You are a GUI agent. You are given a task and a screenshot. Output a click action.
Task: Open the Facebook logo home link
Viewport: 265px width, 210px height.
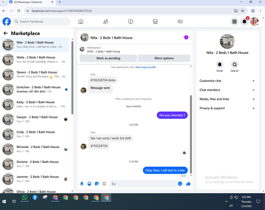(6, 22)
